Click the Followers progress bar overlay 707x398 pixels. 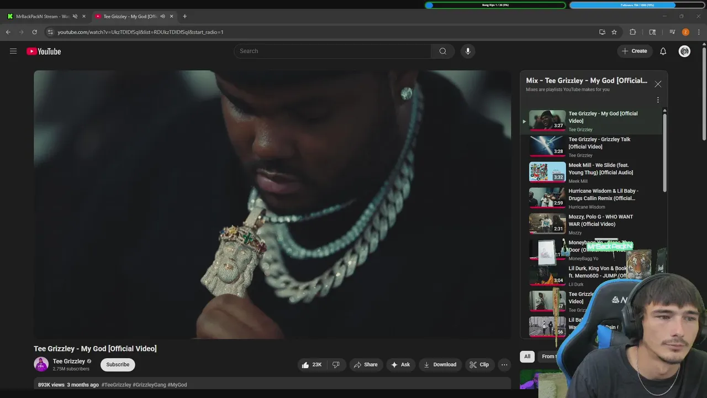coord(637,5)
